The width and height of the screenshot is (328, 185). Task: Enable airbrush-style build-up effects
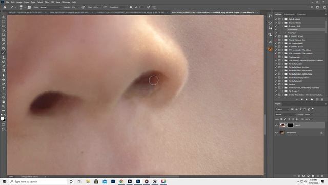(x=105, y=7)
